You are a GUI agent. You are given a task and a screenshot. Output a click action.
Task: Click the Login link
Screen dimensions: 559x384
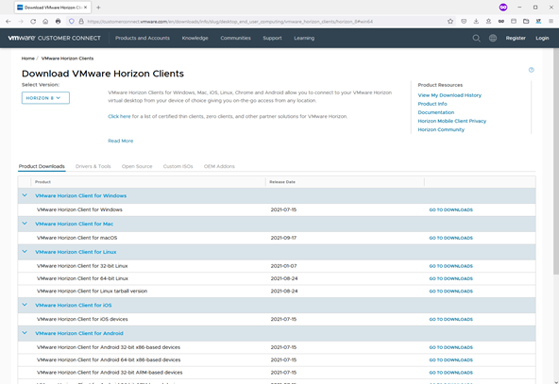click(542, 38)
